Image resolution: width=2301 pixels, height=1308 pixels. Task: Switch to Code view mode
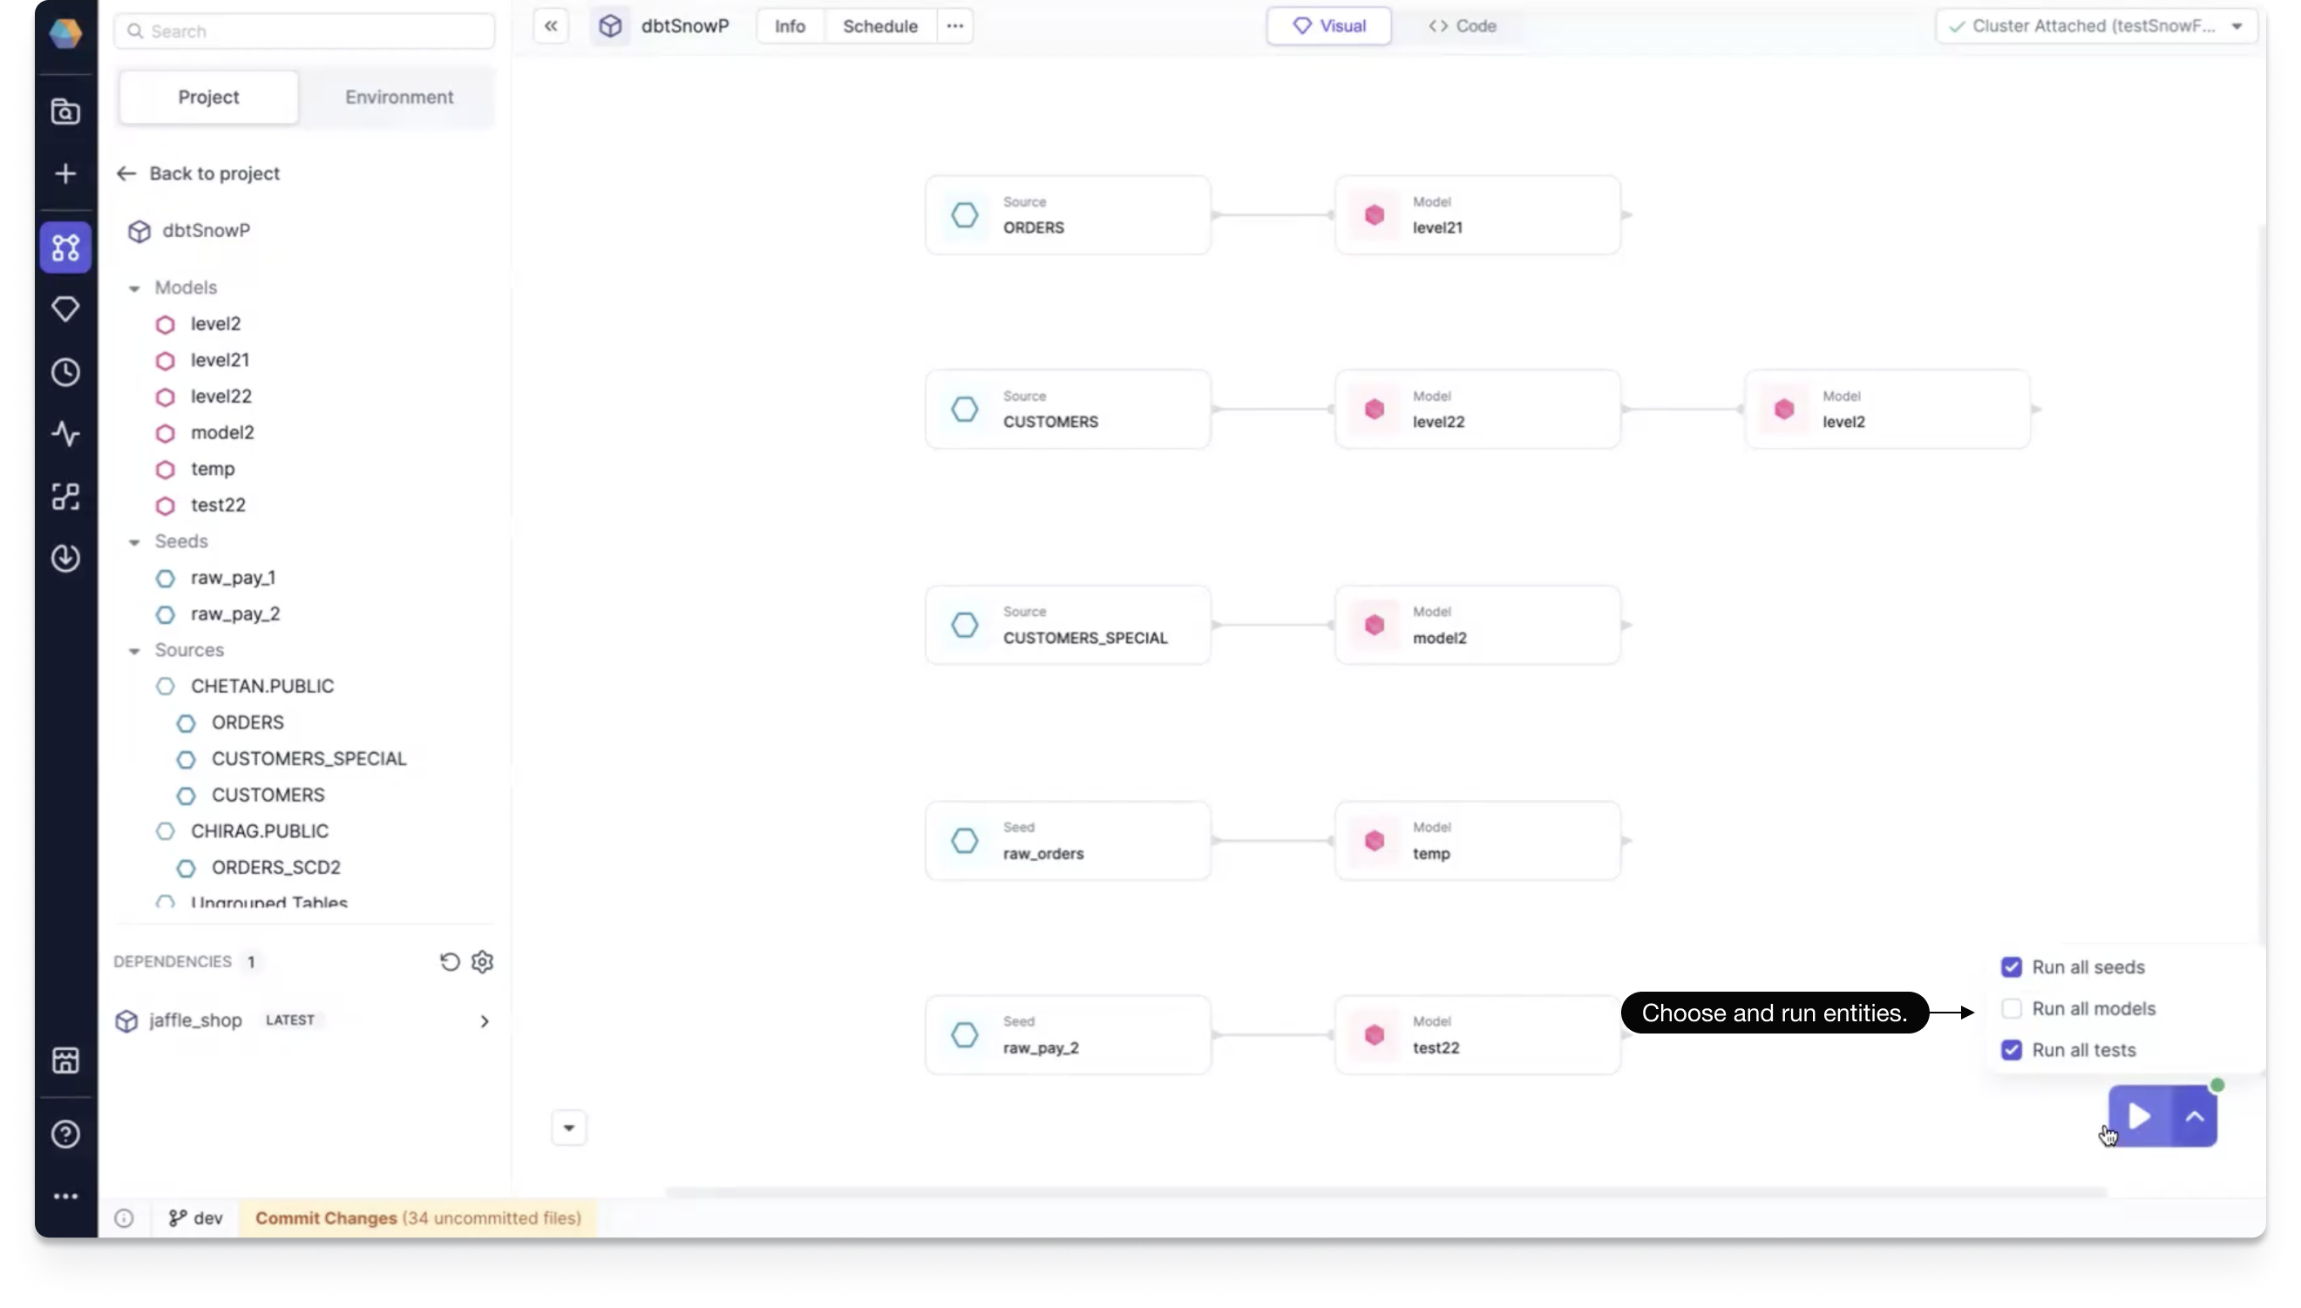[x=1460, y=25]
